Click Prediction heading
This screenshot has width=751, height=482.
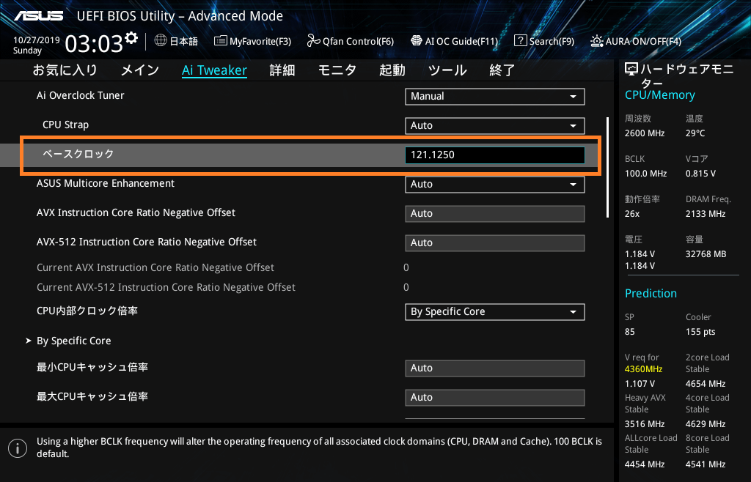pos(651,293)
